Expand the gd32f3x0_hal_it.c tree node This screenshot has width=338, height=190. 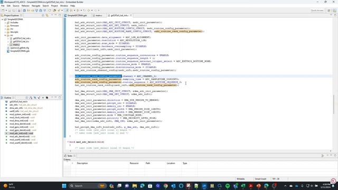(8, 42)
